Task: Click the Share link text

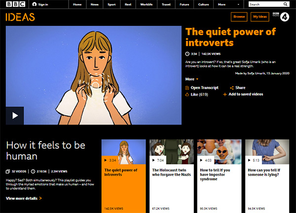Action: pos(240,88)
